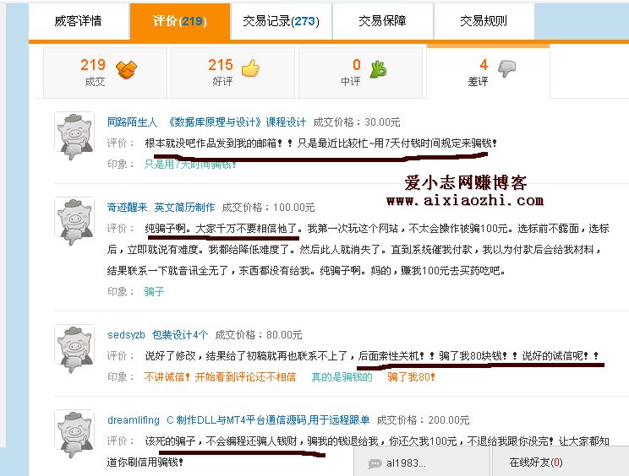
Task: Open 《数据库原理与设计》课程设计 task link
Action: (x=236, y=122)
